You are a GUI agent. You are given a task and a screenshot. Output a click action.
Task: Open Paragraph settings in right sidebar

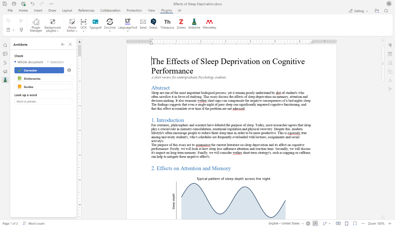pos(390,45)
